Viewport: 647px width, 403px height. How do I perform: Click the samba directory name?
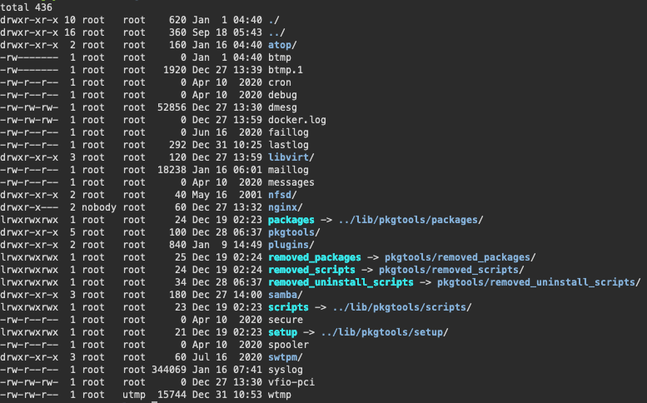tap(282, 295)
